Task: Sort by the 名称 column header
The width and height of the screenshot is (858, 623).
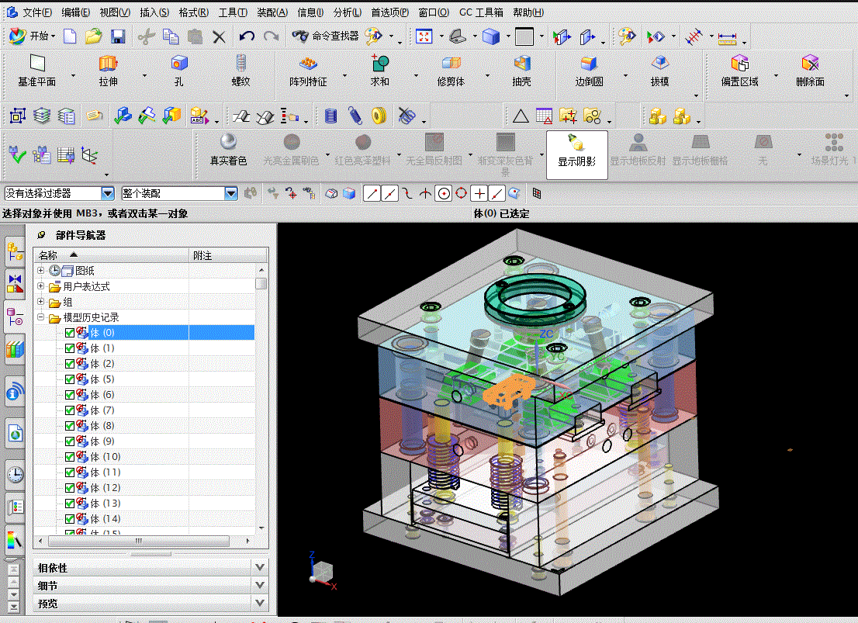Action: click(111, 255)
